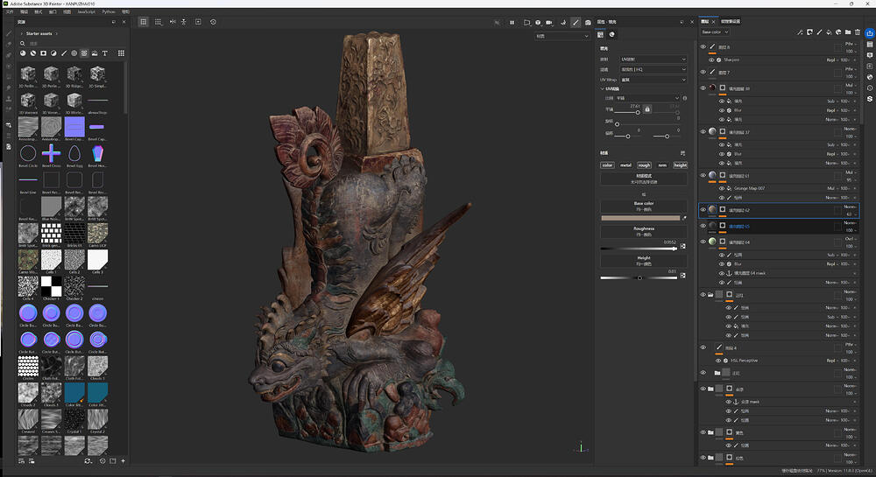Click the rough channel button
The width and height of the screenshot is (876, 477).
coord(644,165)
